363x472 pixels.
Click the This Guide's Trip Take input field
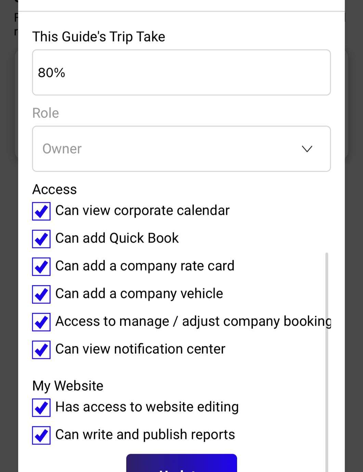pyautogui.click(x=181, y=73)
